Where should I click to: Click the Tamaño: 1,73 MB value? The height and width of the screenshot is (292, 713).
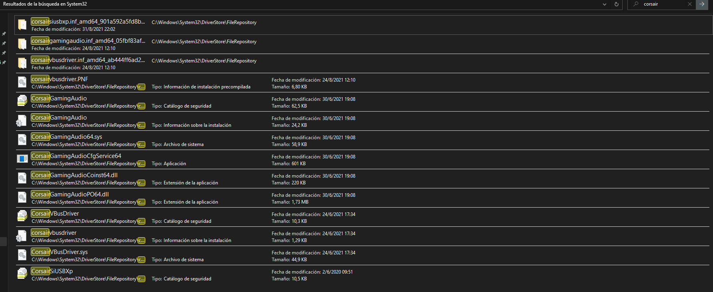point(290,202)
